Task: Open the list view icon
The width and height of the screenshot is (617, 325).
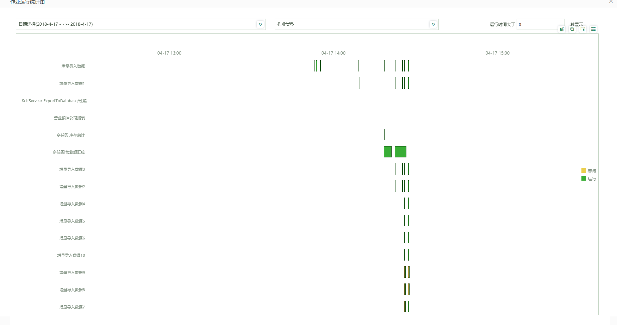Action: tap(593, 29)
